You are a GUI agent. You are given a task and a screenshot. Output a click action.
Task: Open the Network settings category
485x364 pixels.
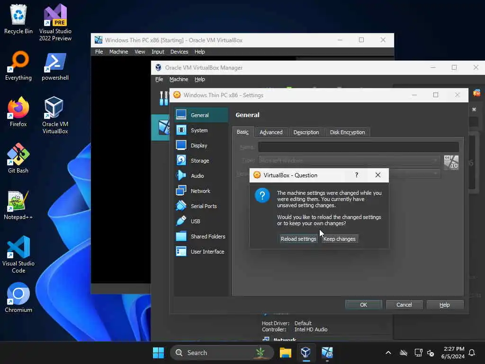201,191
